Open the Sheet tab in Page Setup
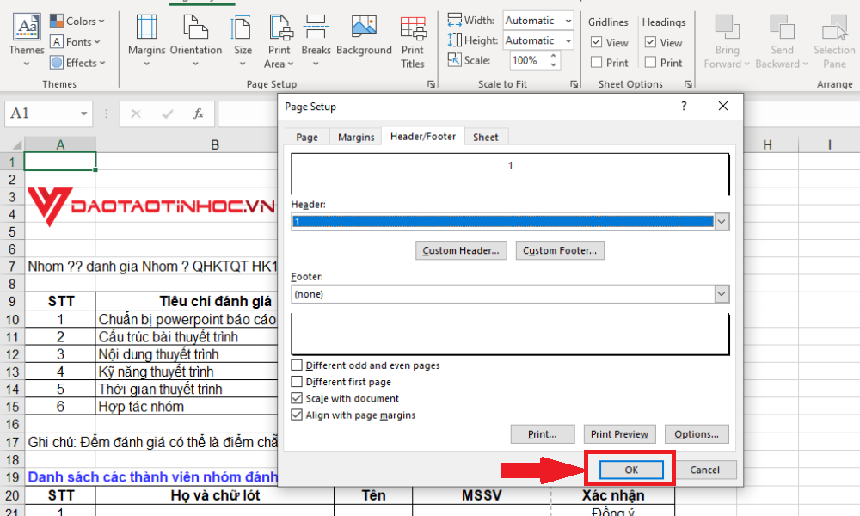This screenshot has height=516, width=860. pyautogui.click(x=486, y=136)
